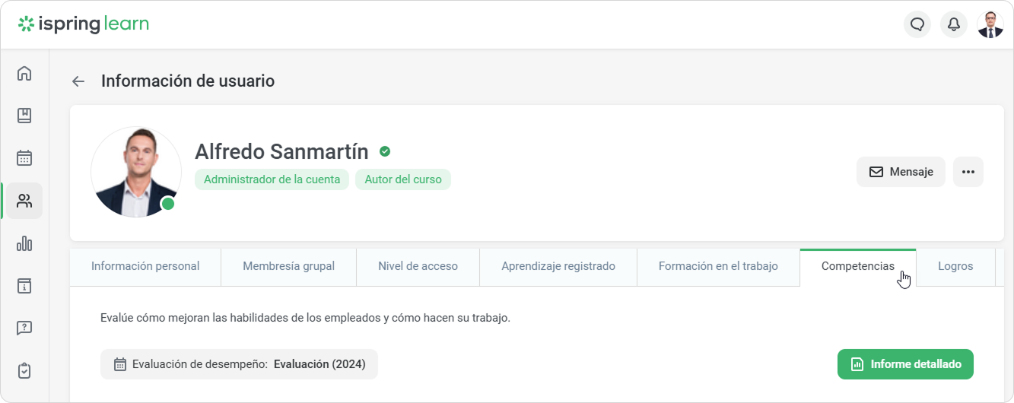Switch to the Membresía grupal tab
The height and width of the screenshot is (403, 1014).
coord(288,266)
